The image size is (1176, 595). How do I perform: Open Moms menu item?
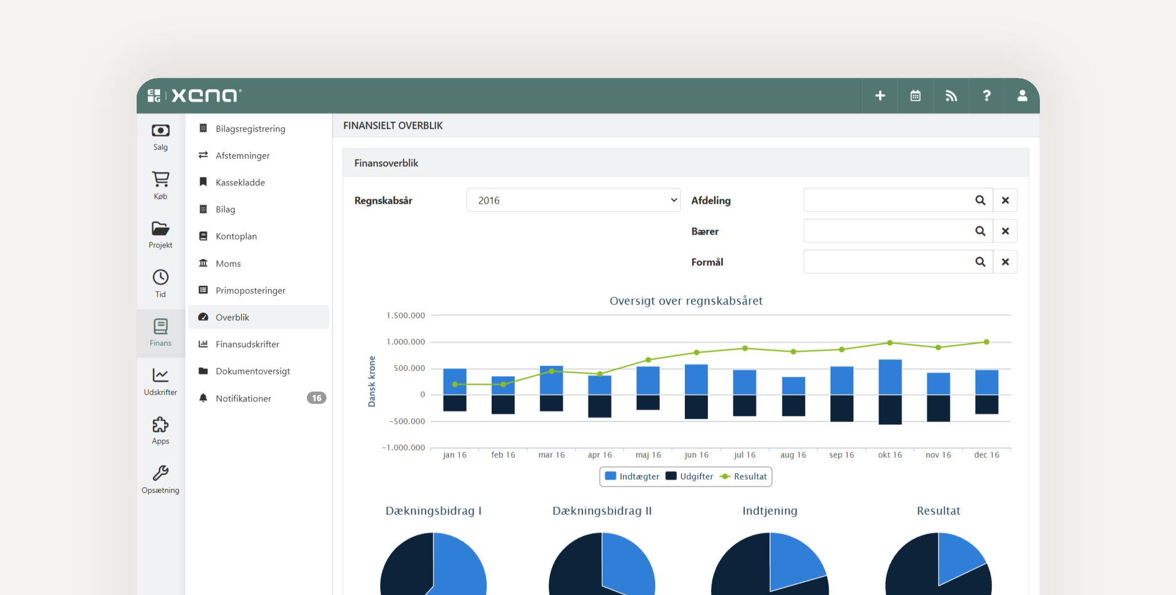coord(259,264)
